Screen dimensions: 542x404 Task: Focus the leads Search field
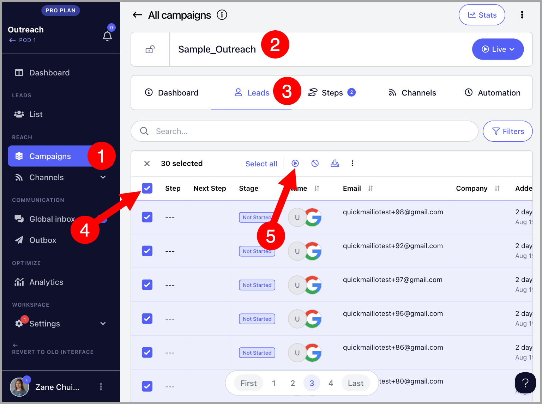click(x=304, y=131)
